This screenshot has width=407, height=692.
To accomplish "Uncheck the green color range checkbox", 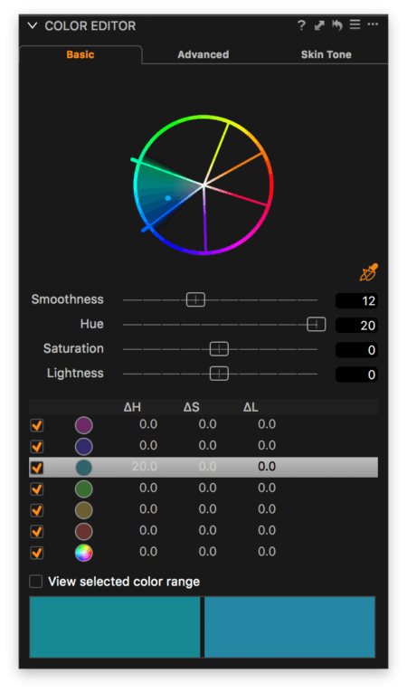I will [x=37, y=489].
